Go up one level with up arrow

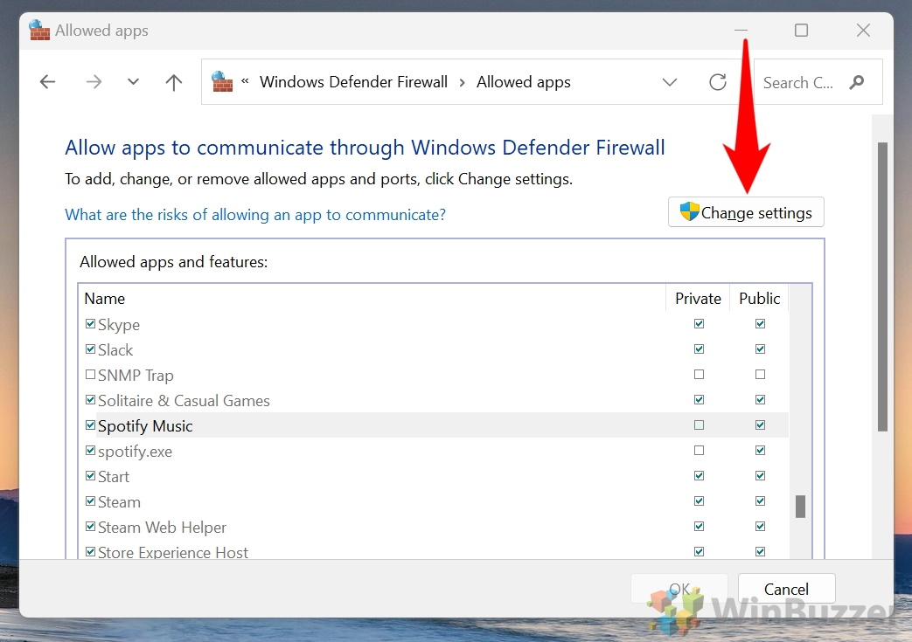(173, 82)
